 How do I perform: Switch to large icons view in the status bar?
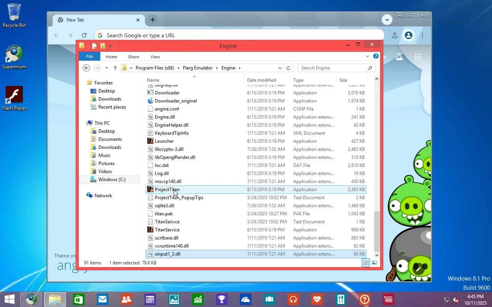tap(374, 263)
